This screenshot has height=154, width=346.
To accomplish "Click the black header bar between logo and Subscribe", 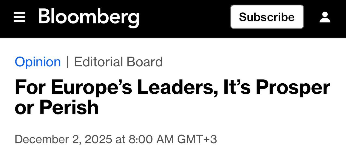I will tap(185, 17).
